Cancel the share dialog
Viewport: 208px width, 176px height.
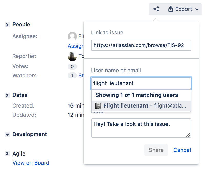click(x=182, y=150)
